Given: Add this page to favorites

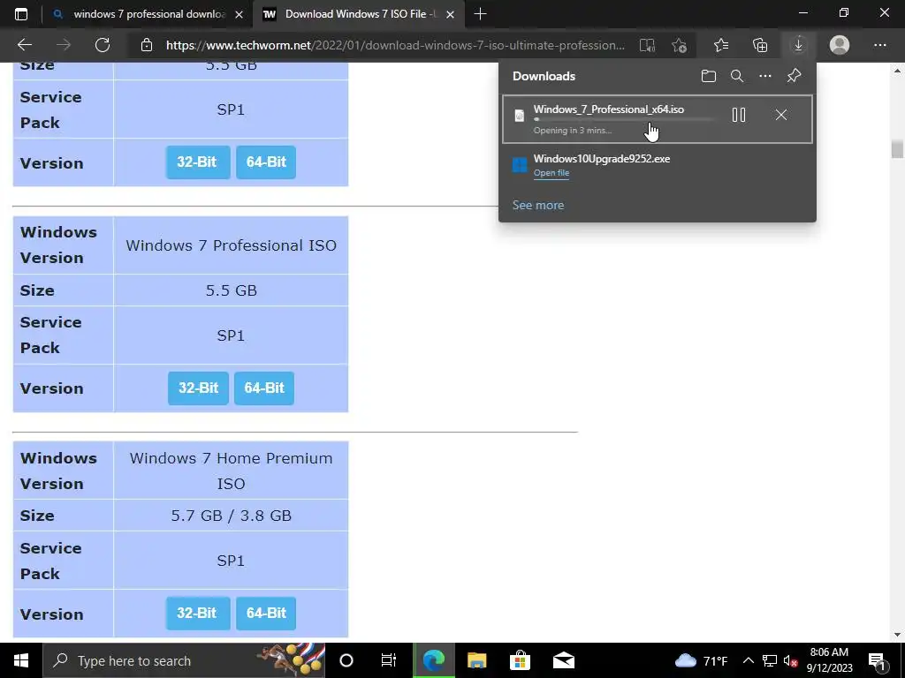Looking at the screenshot, I should click(680, 45).
